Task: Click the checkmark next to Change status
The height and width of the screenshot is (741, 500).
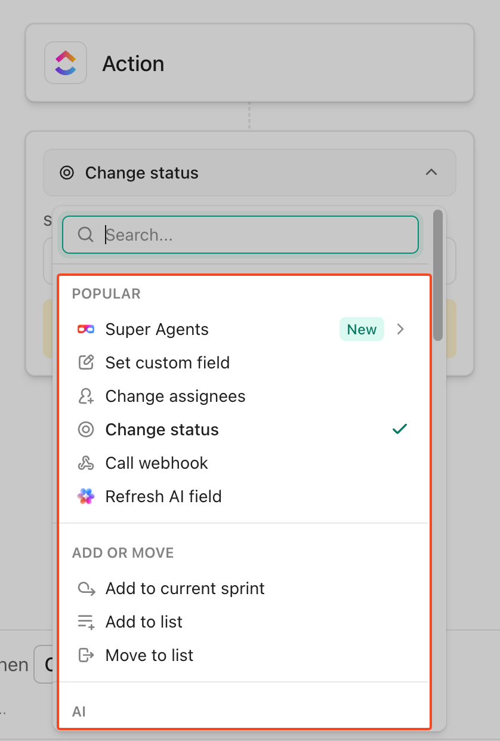Action: coord(400,429)
